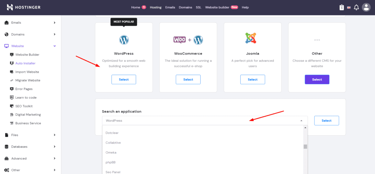The width and height of the screenshot is (375, 174).
Task: Click the Databases stack icon in sidebar
Action: tap(7, 147)
